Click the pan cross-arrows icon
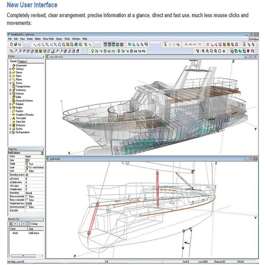Viewport: 265px width, 265px height. 224,51
